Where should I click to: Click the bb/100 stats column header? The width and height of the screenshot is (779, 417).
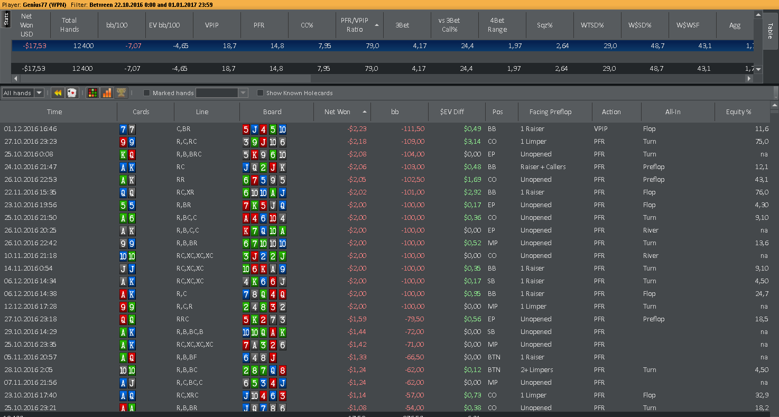[117, 25]
